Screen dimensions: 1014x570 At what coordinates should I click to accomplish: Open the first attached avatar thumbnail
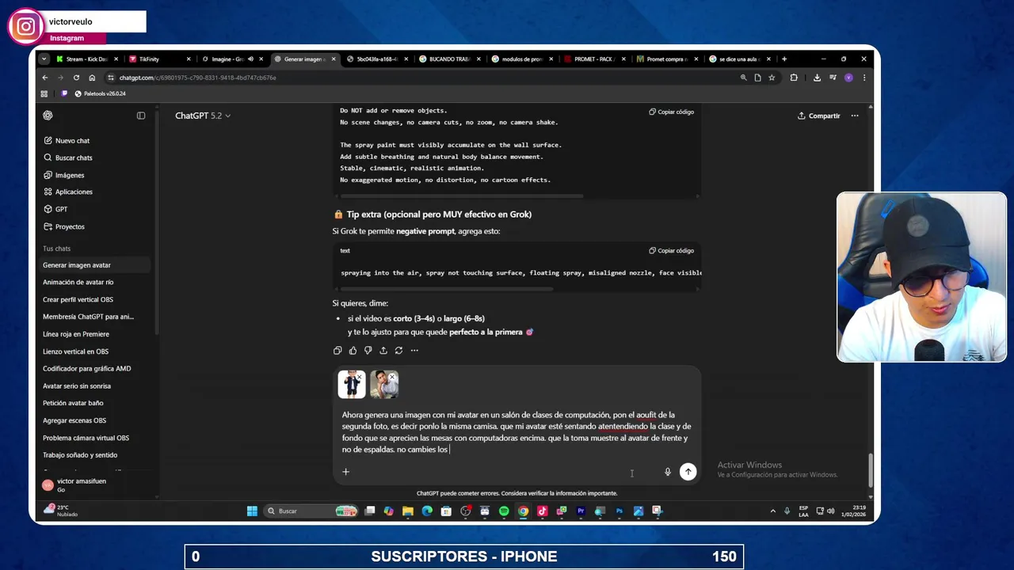(352, 384)
